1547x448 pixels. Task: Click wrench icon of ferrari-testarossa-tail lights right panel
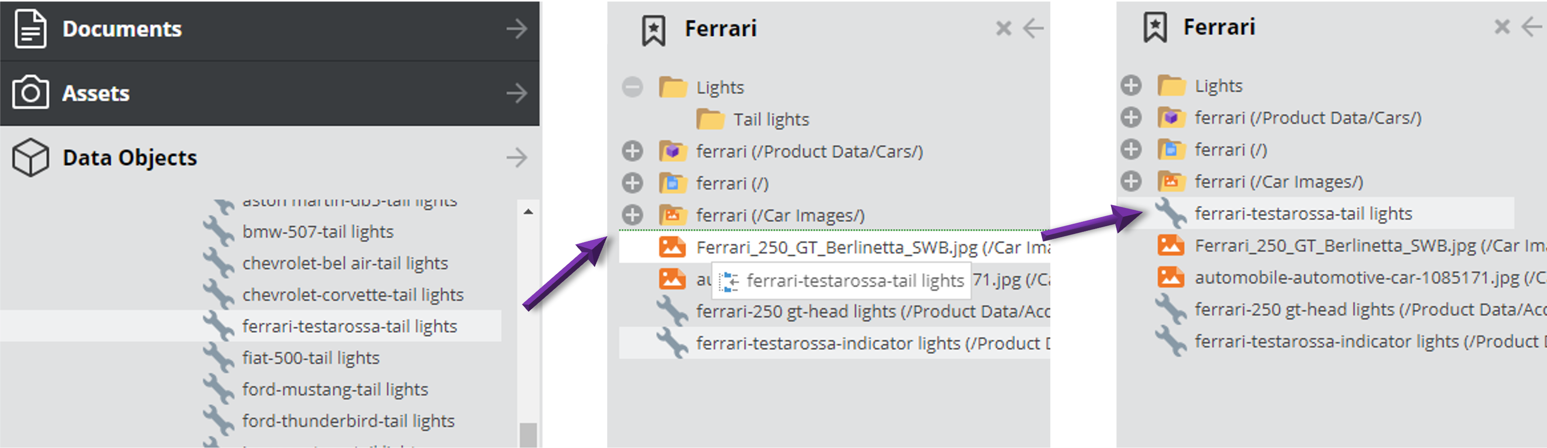[1171, 214]
